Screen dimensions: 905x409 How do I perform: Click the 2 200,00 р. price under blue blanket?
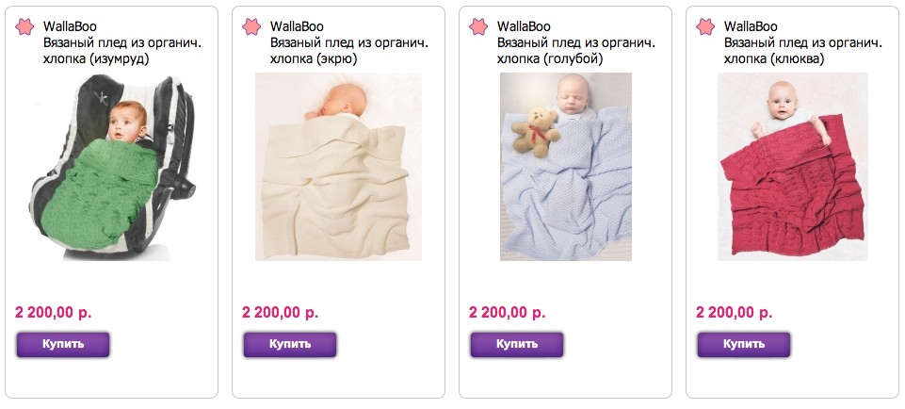point(508,313)
